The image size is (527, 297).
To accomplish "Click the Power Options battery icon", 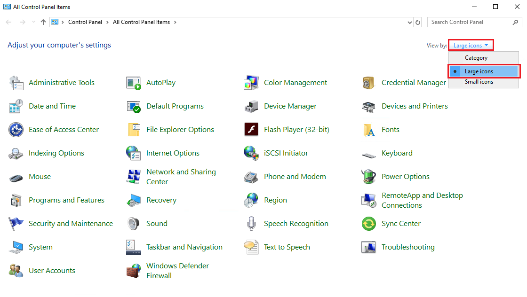I will (x=369, y=177).
